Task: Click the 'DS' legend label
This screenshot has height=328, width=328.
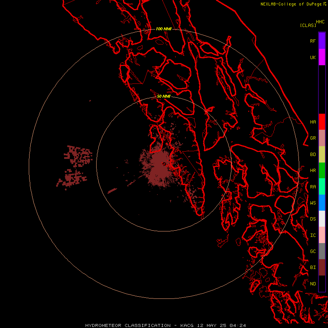Action: coord(313,219)
